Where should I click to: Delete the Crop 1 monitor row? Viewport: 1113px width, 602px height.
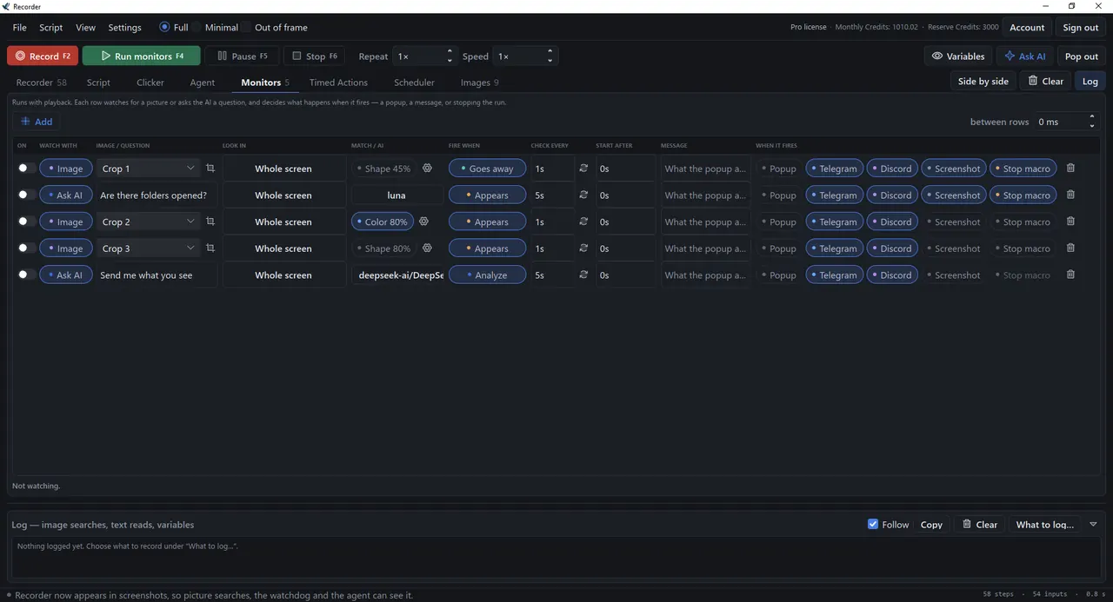[1070, 169]
